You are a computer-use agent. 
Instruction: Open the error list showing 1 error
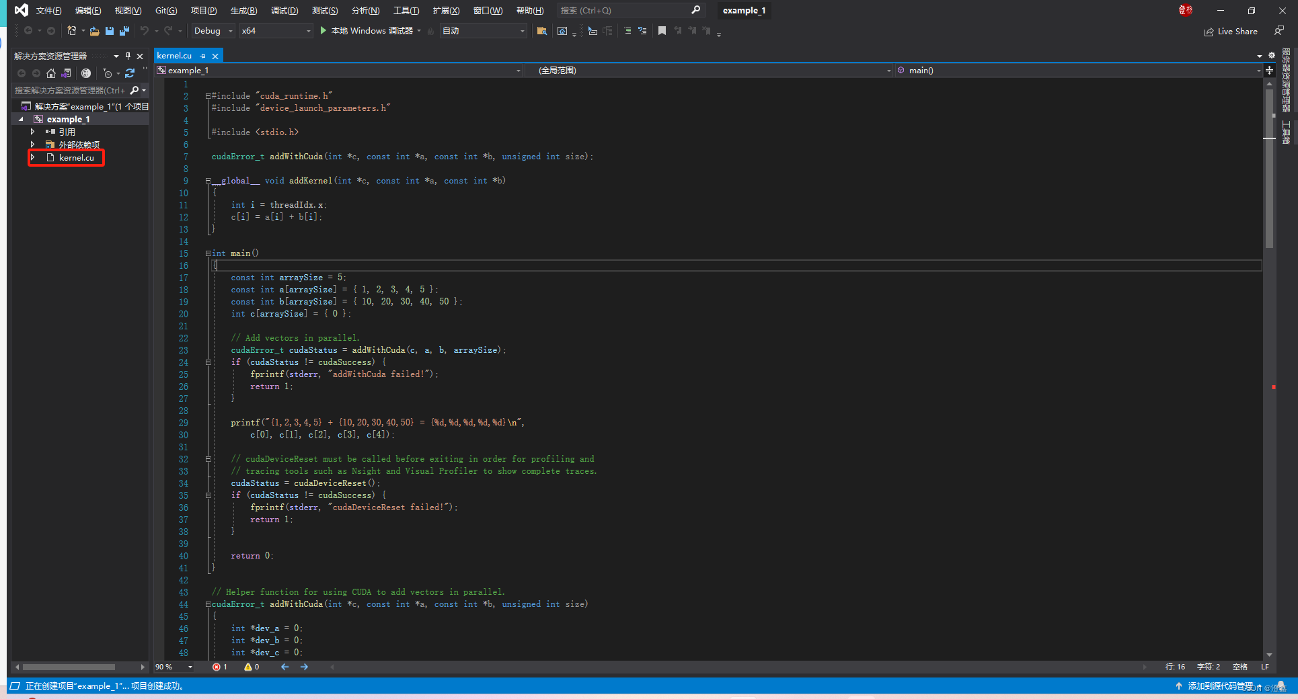click(220, 667)
